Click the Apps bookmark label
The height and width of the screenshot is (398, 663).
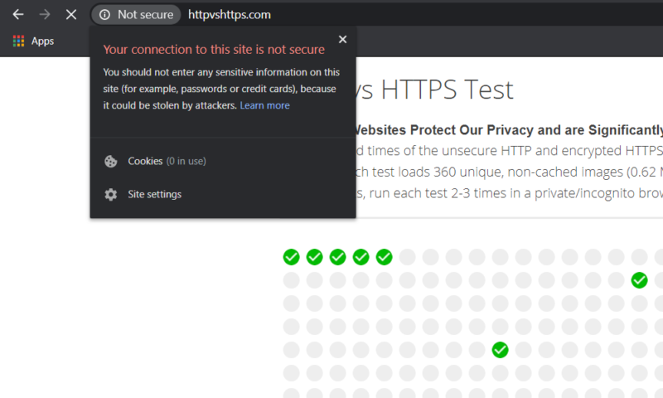pos(42,41)
